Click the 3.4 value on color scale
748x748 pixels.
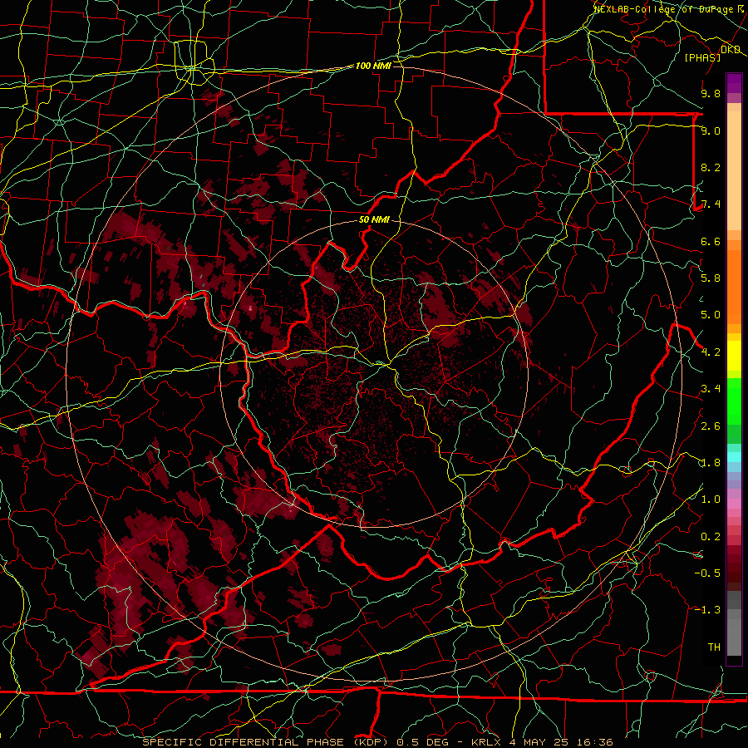coord(711,389)
